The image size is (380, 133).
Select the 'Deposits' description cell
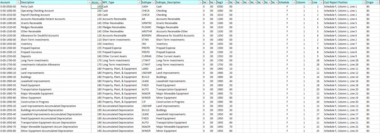pyautogui.click(x=56, y=56)
